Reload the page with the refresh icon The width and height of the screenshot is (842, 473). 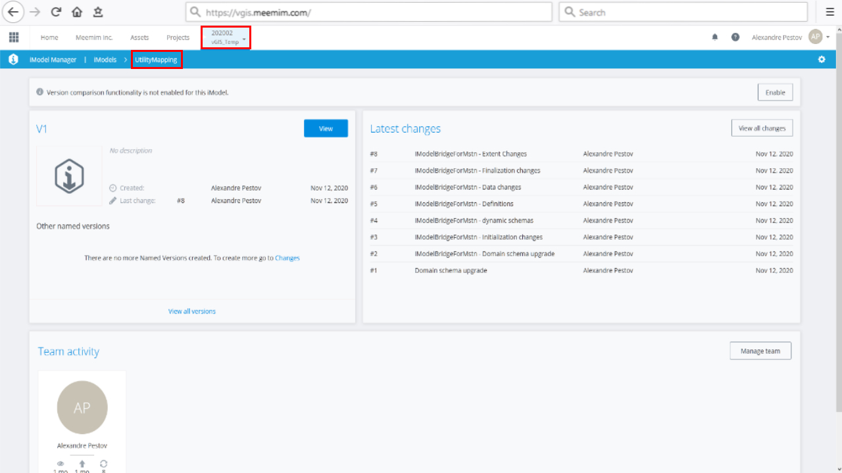(57, 12)
